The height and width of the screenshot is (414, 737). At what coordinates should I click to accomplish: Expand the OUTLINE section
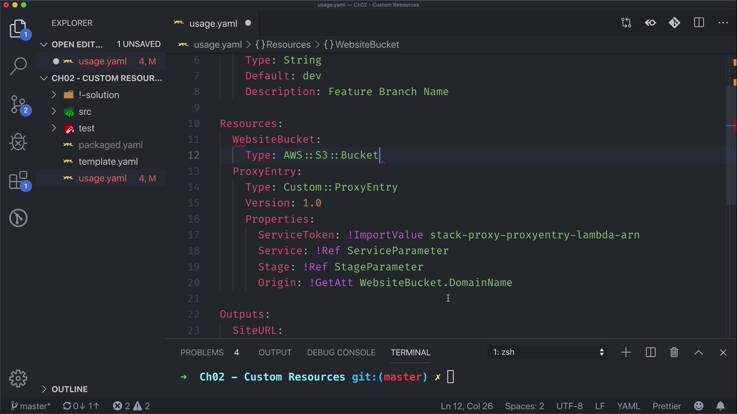tap(69, 389)
